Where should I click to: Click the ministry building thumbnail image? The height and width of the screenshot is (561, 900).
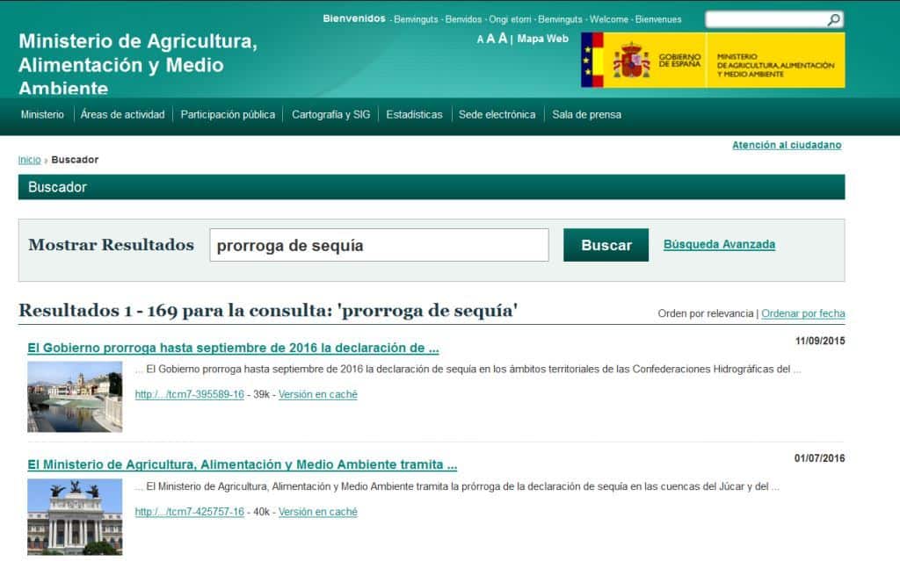point(75,516)
